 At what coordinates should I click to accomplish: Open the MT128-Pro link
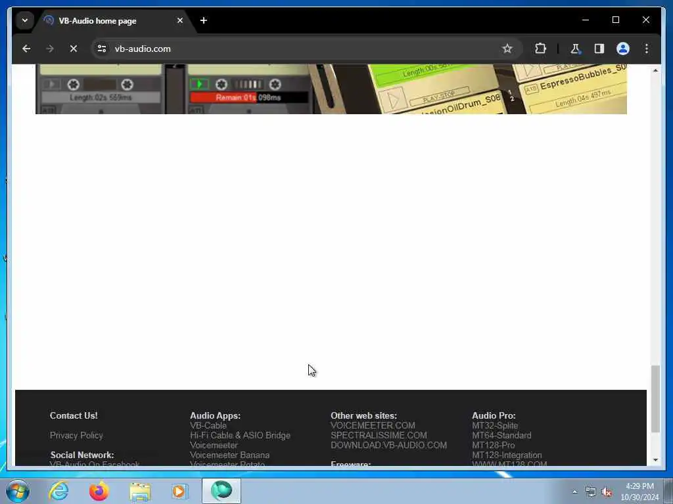pyautogui.click(x=493, y=445)
